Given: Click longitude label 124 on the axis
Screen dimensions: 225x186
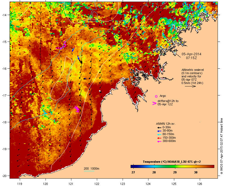Looking at the screenshot, I should click(x=148, y=184).
